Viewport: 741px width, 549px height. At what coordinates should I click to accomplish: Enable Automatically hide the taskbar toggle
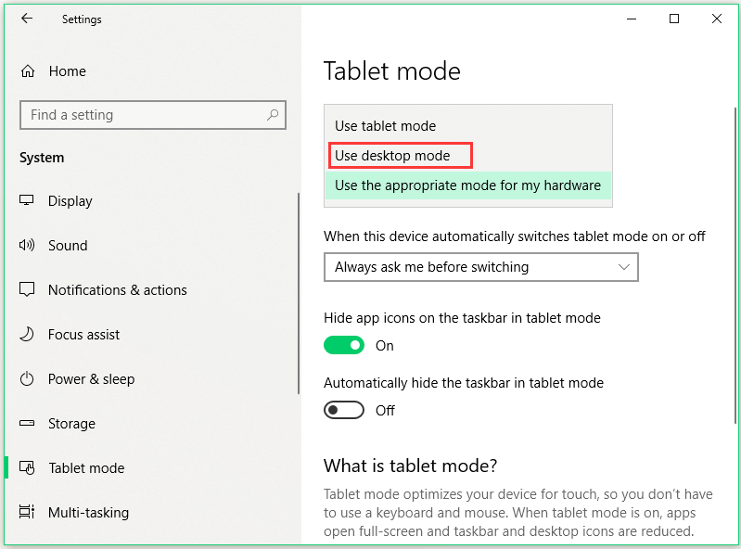(344, 410)
